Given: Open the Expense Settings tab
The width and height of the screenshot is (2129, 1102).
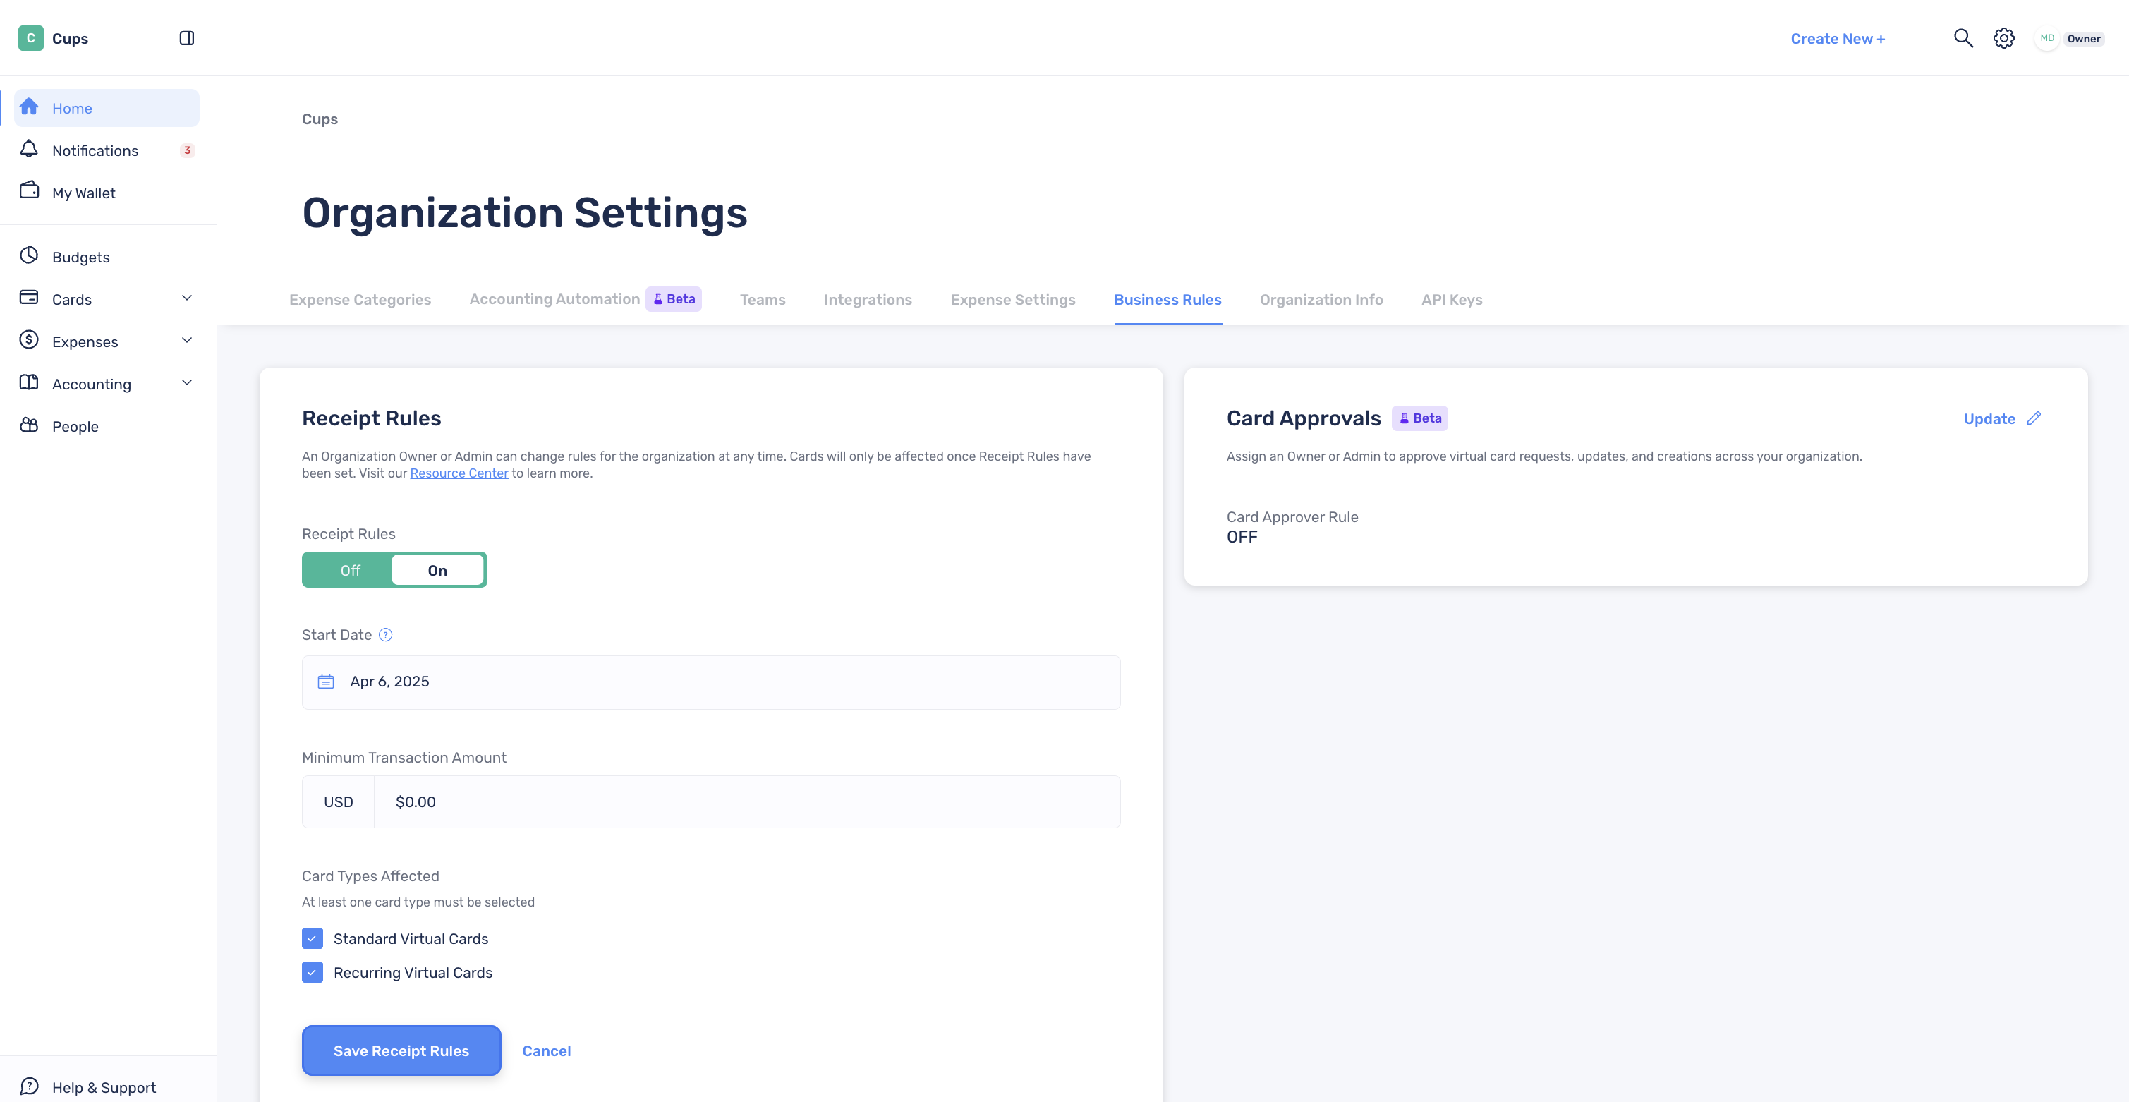Looking at the screenshot, I should tap(1012, 300).
